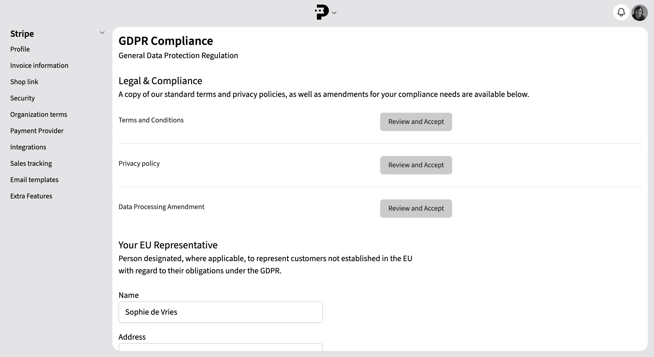Click the Name field with Sophie de Vries

[x=220, y=312]
